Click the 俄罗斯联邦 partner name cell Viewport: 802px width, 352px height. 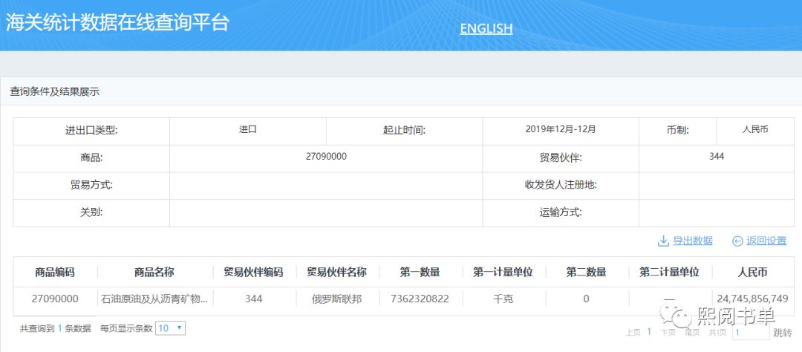336,299
